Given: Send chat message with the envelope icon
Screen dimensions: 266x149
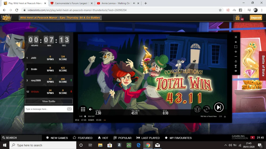Looking at the screenshot, I should point(69,109).
